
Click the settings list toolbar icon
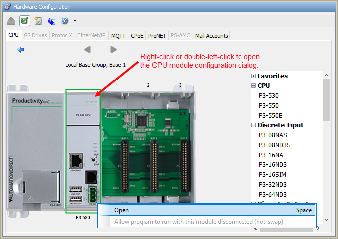click(38, 21)
